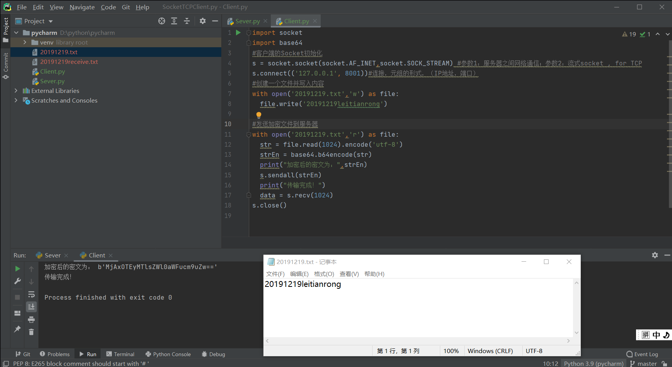Click the Locate/Select Opened File icon

pos(162,21)
